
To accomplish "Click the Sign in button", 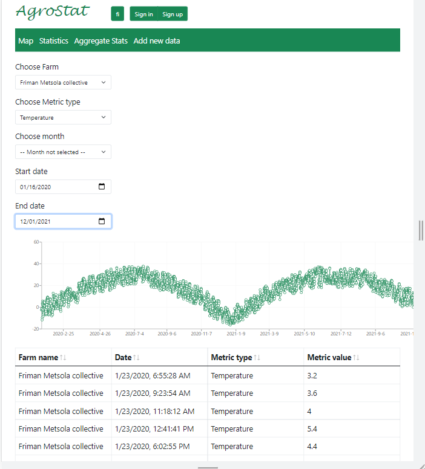I will click(143, 14).
